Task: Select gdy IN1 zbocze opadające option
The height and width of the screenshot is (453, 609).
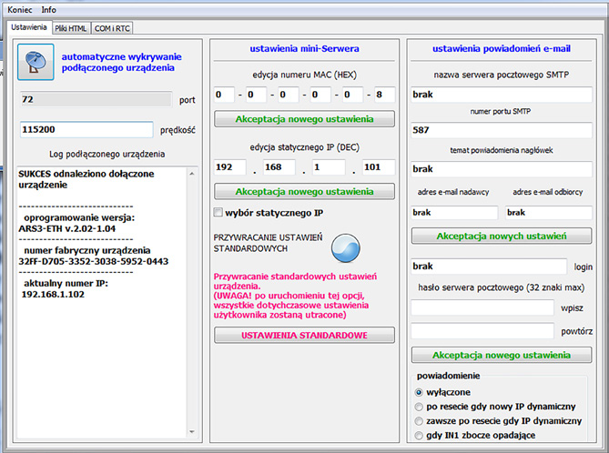Action: pos(419,436)
